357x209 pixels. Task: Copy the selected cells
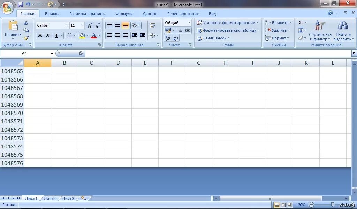click(26, 30)
